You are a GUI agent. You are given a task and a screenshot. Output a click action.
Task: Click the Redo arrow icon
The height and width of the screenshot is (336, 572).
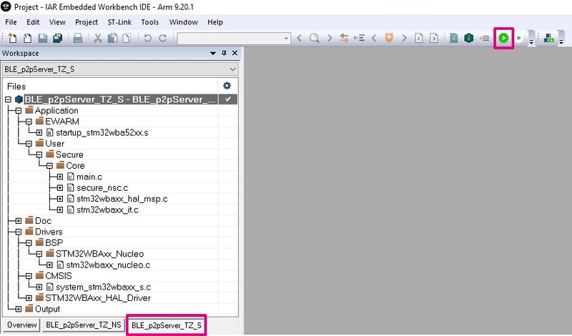point(163,38)
